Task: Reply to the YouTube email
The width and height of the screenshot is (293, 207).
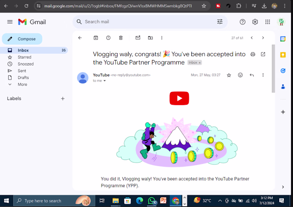Action: (252, 75)
